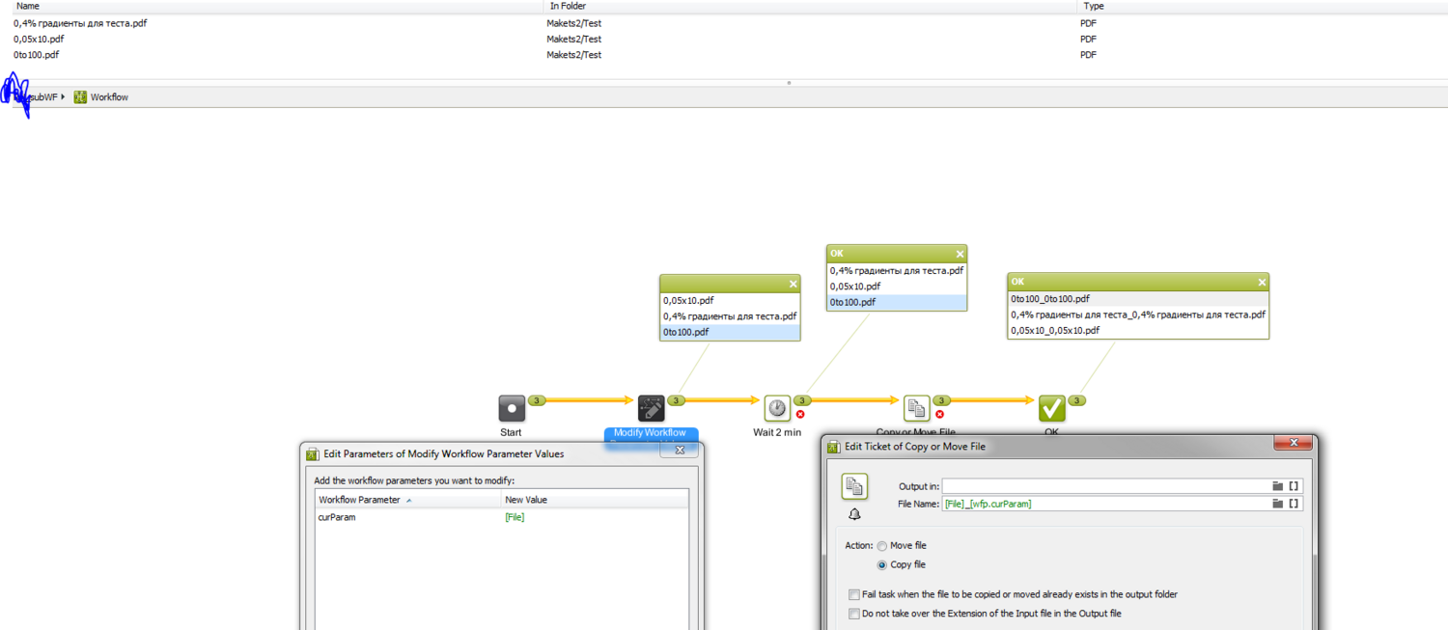Click the Wait 2 min node label
1448x630 pixels.
pyautogui.click(x=777, y=432)
